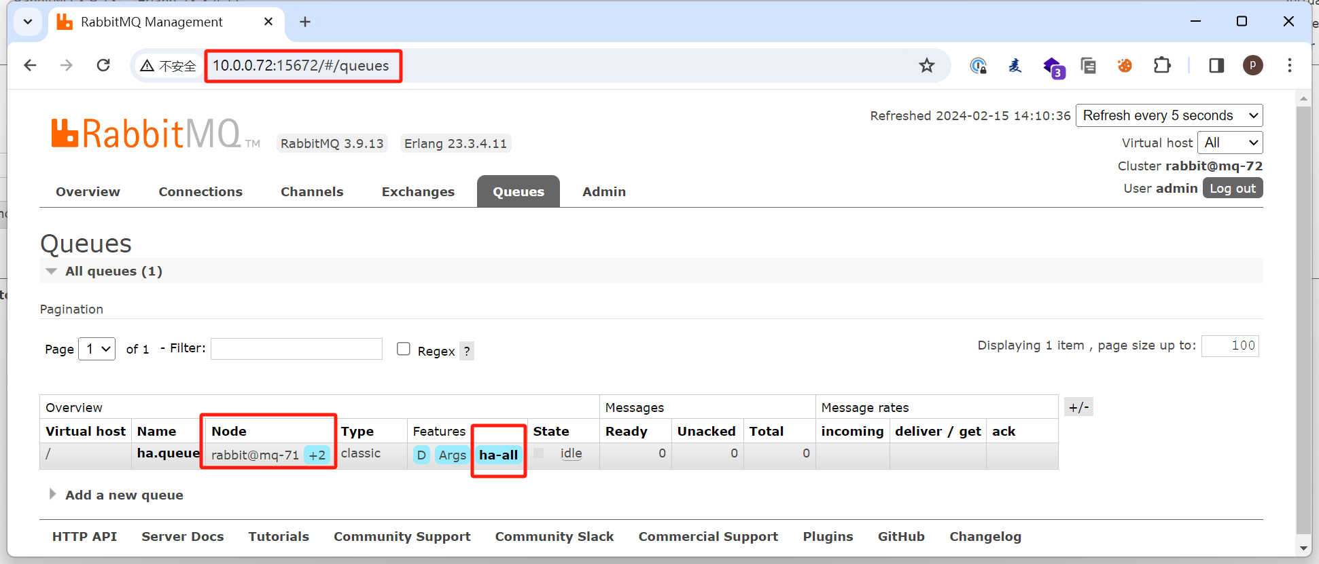
Task: Click the Log out button
Action: pyautogui.click(x=1233, y=188)
